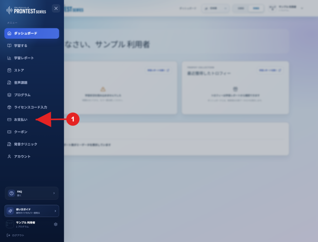Open settings with the gear icon

click(55, 224)
